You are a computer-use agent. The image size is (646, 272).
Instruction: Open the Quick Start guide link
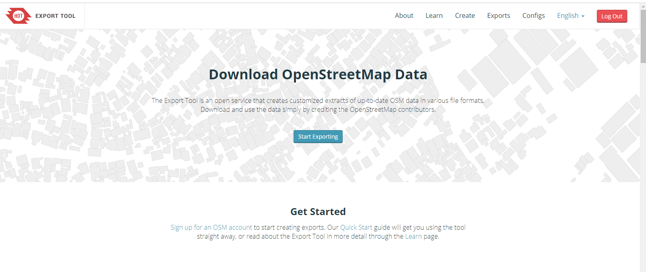click(x=356, y=227)
